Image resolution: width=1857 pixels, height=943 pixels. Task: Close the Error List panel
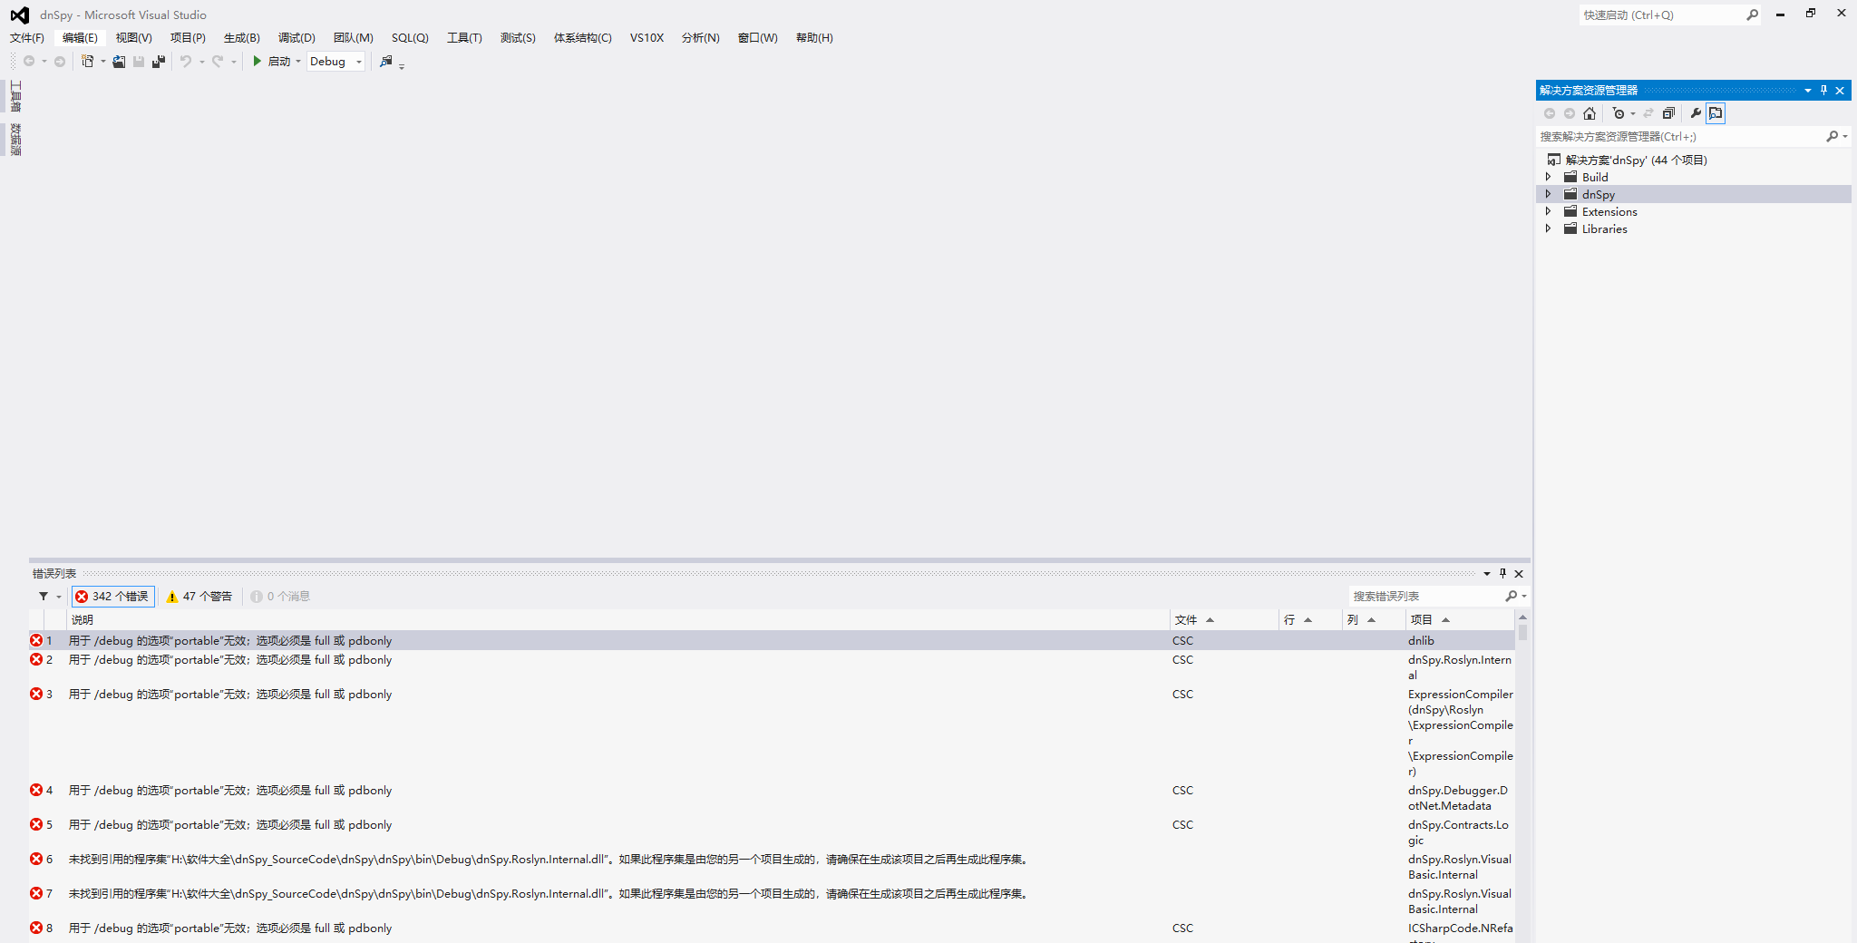pyautogui.click(x=1519, y=573)
